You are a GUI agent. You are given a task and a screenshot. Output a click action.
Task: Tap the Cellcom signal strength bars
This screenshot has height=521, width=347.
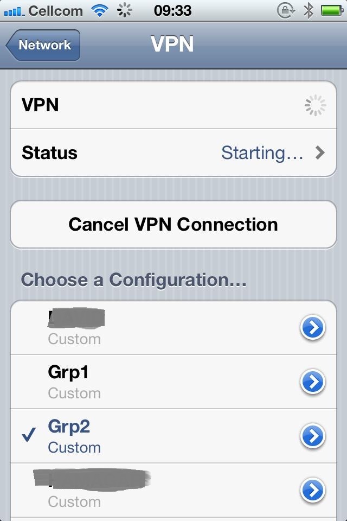(14, 11)
